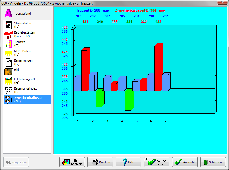Click the Zwischenkalbezeit cow heads icon

click(8, 100)
